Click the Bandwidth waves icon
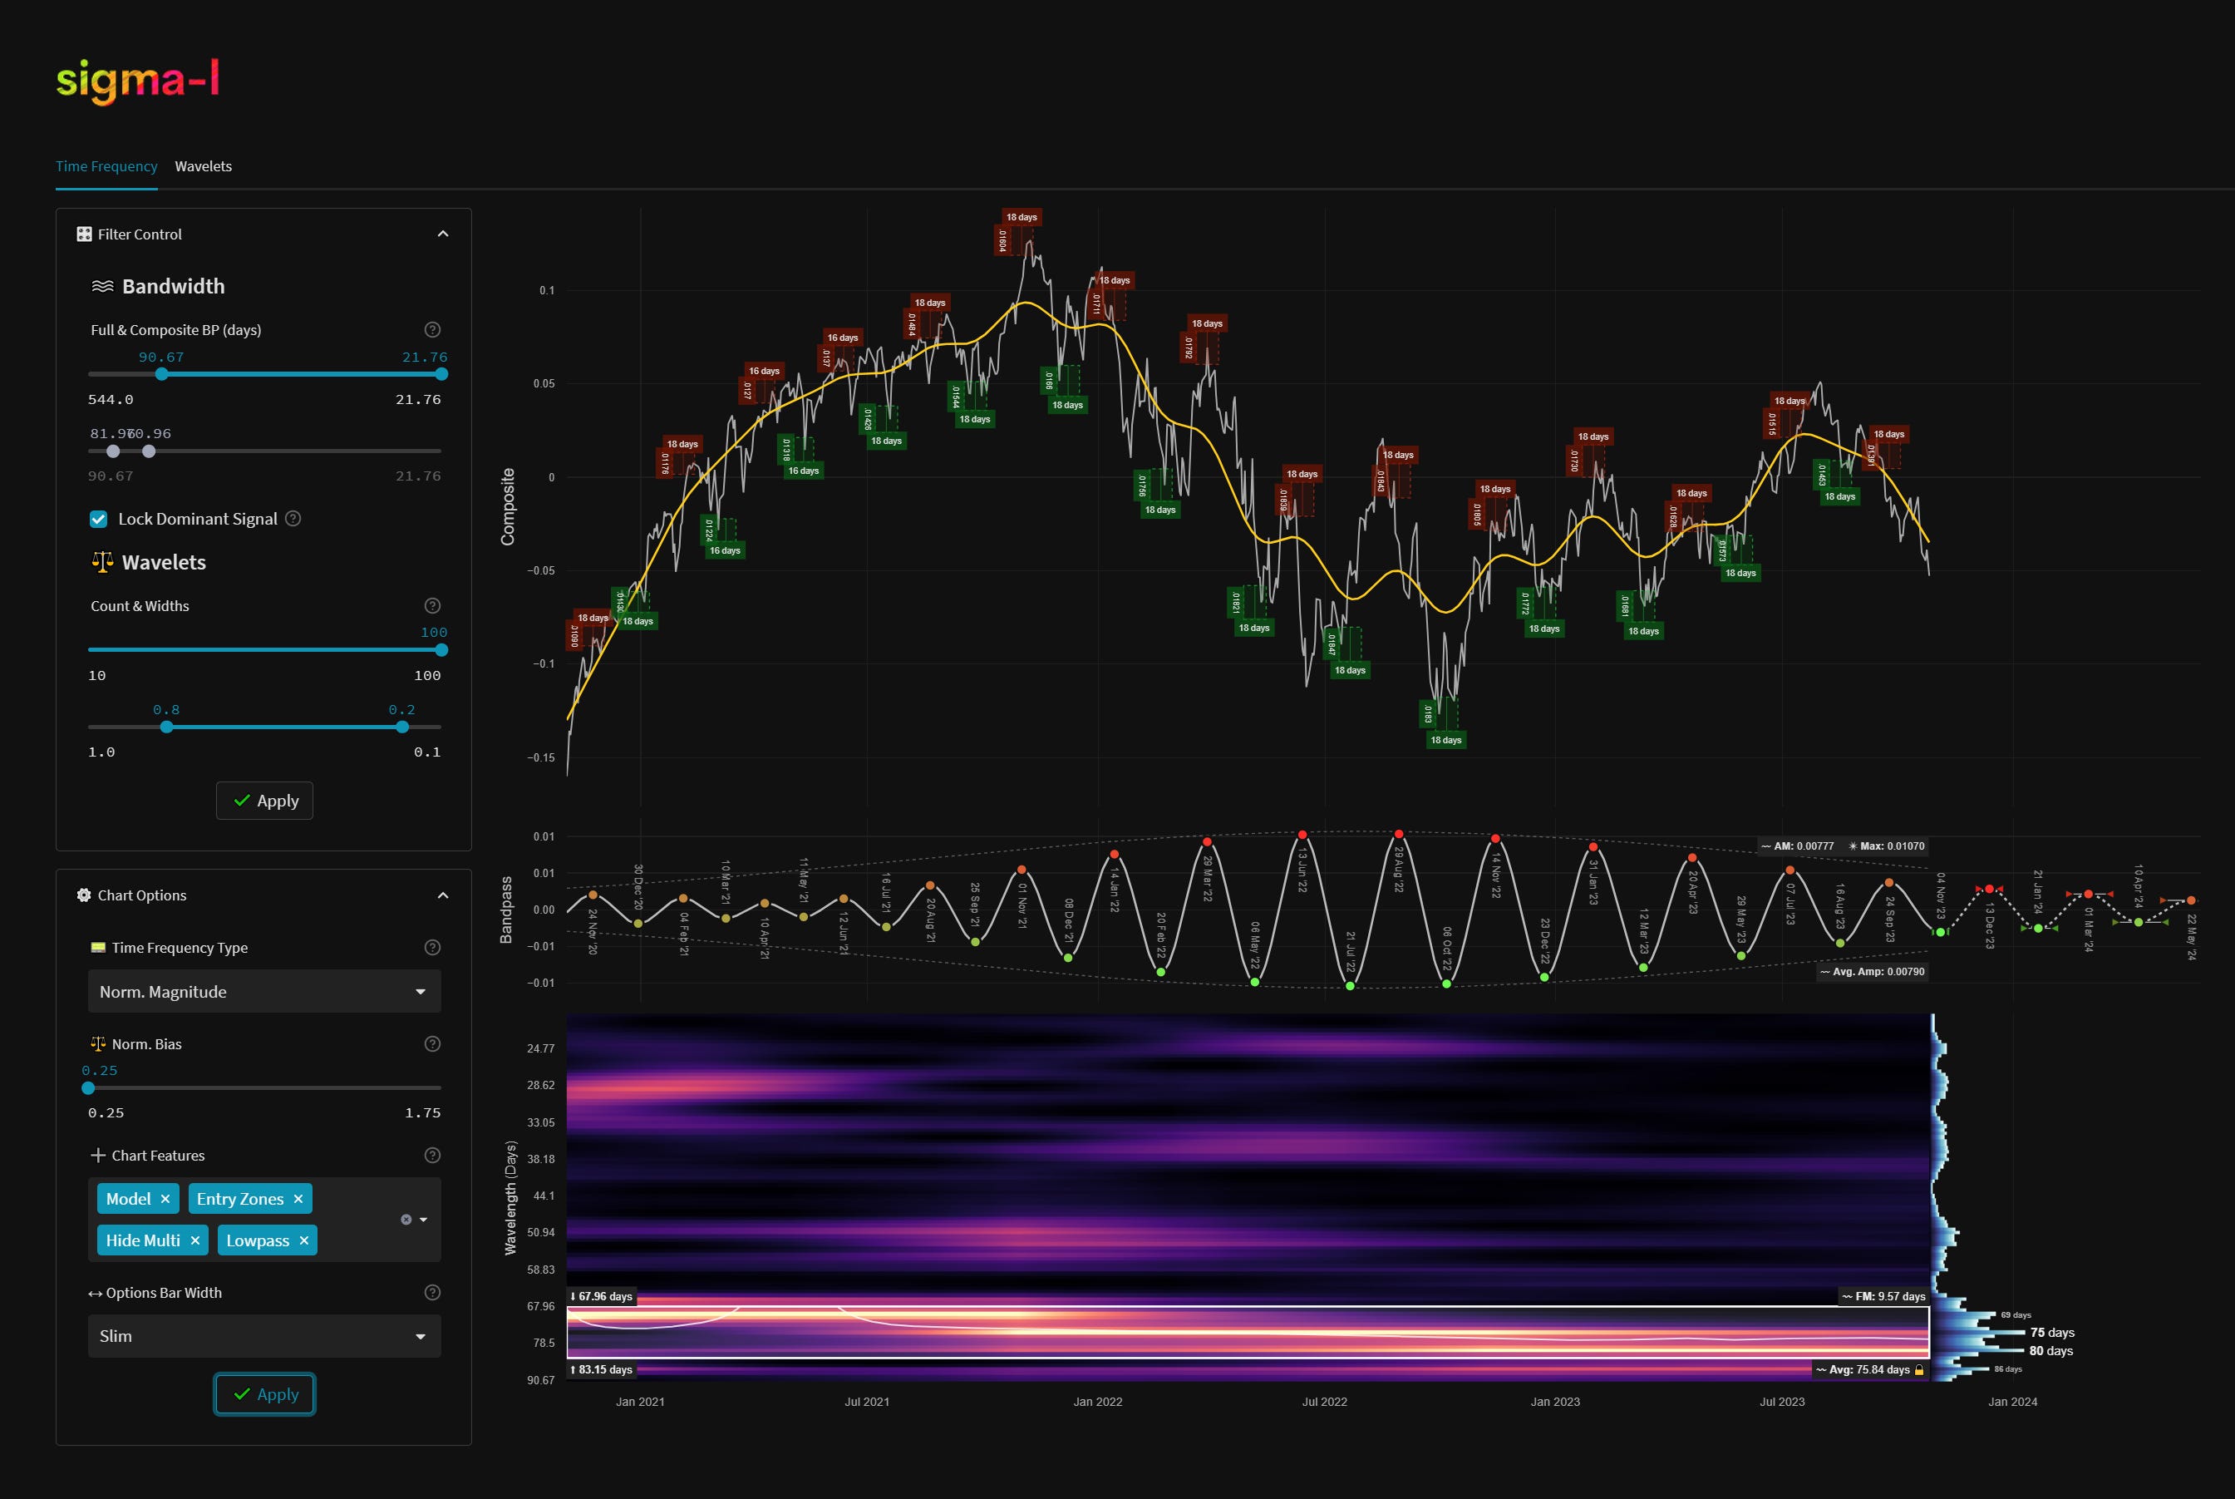The image size is (2235, 1499). click(x=102, y=285)
